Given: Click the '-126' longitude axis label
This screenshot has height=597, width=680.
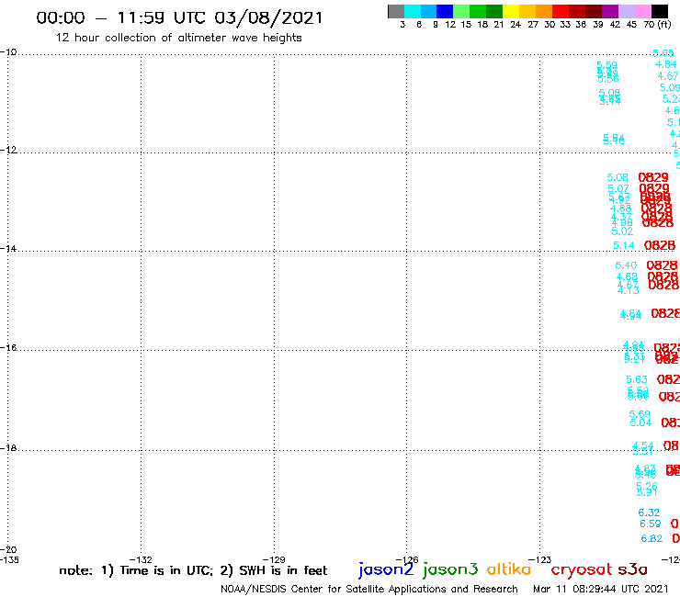Looking at the screenshot, I should point(407,559).
